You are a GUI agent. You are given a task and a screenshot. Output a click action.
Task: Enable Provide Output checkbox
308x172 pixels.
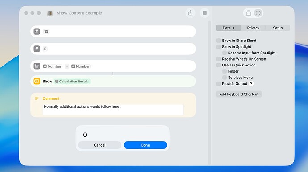tap(218, 83)
